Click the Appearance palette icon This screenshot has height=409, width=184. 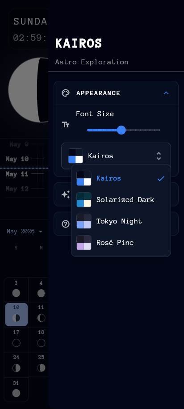66,93
